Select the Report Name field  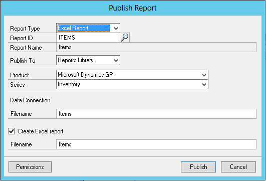point(156,47)
